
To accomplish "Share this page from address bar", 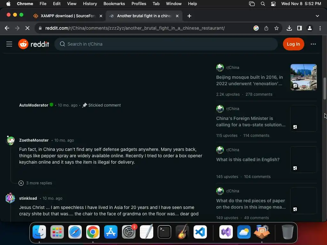I will 266,28.
